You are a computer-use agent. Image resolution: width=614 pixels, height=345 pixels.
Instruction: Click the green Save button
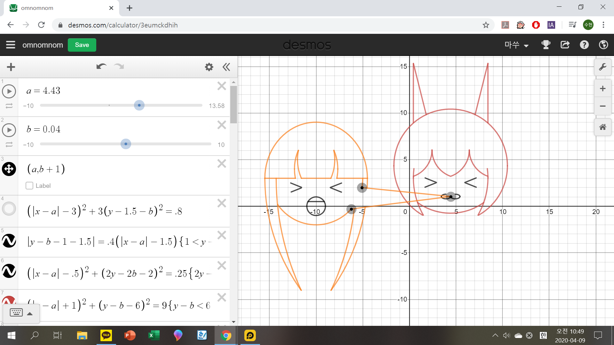tap(82, 45)
